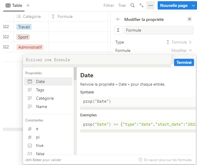This screenshot has height=165, width=197.
Task: Click the help icon for formulas
Action: tap(140, 160)
